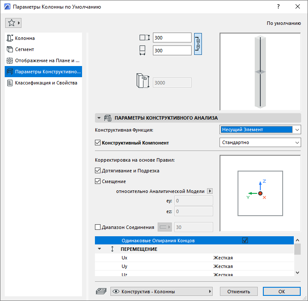The height and width of the screenshot is (301, 308).
Task: Click the connection range value 30 field
Action: click(194, 227)
